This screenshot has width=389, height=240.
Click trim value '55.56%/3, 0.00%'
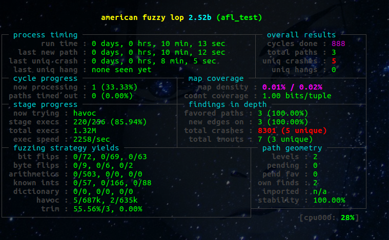click(108, 209)
